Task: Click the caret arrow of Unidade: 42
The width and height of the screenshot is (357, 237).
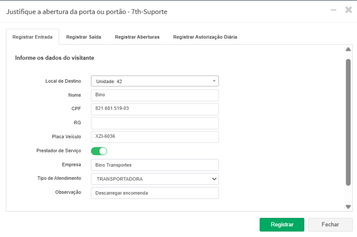Action: (214, 81)
